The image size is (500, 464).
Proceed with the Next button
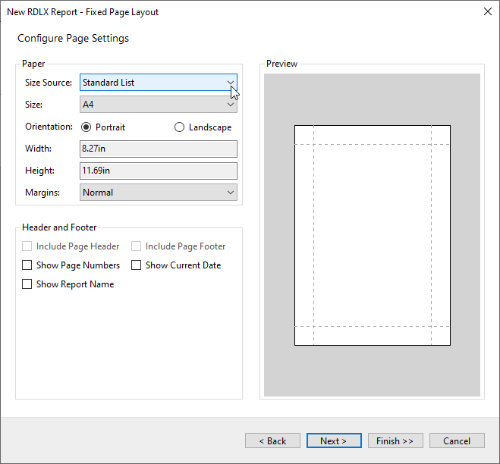334,440
